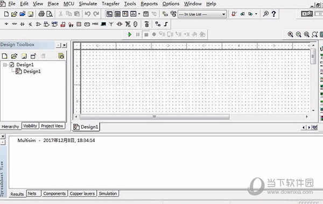
Task: Open a file using the yellow folder icon in the main toolbar
Action: pos(14,14)
